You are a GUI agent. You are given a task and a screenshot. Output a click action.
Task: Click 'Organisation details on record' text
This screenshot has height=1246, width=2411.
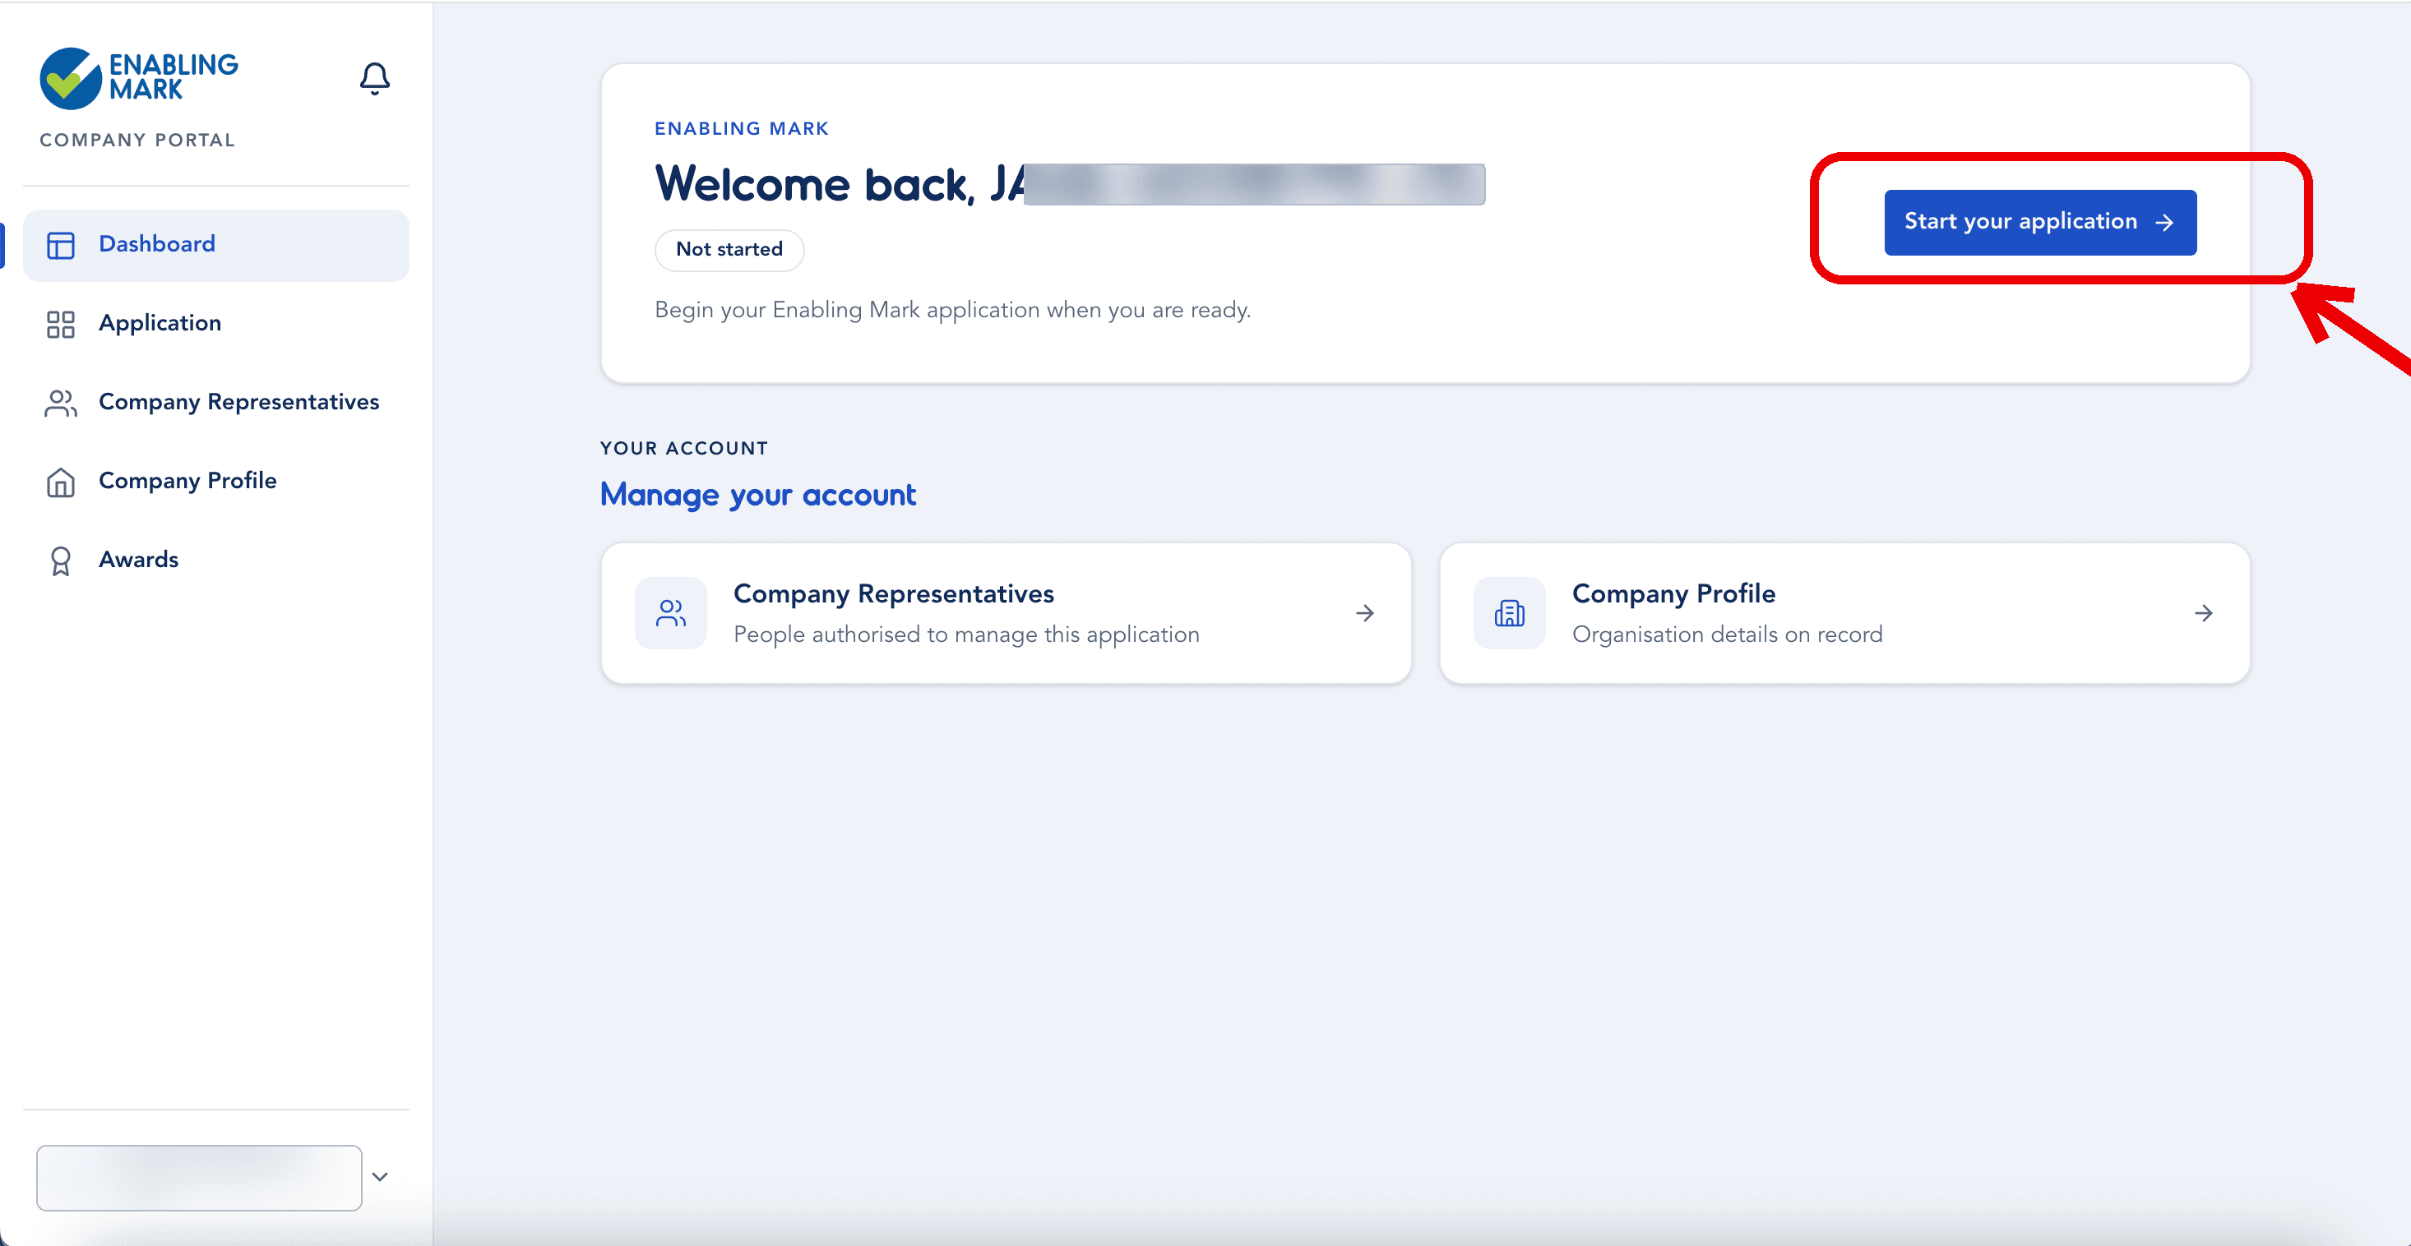point(1727,635)
